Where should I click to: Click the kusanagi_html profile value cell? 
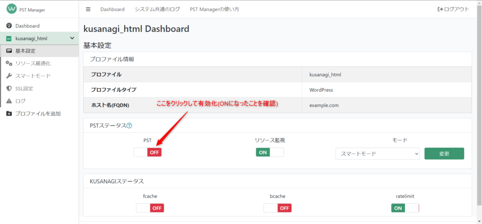[387, 74]
